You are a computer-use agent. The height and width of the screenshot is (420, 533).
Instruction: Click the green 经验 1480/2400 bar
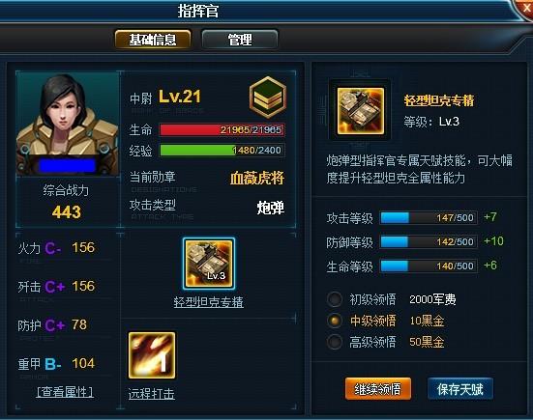click(x=222, y=151)
